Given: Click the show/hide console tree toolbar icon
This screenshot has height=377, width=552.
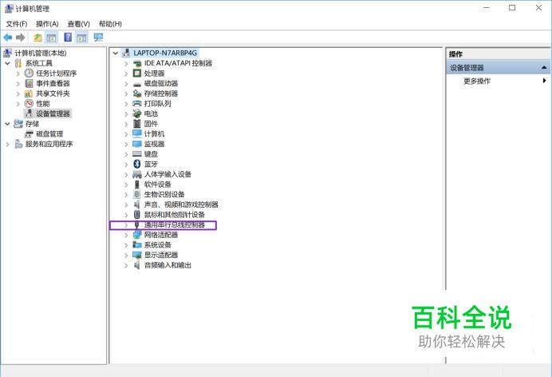Looking at the screenshot, I should pos(51,38).
